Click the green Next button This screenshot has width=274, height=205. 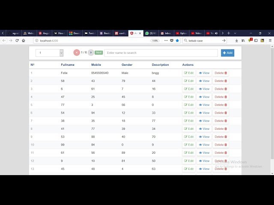(x=98, y=53)
